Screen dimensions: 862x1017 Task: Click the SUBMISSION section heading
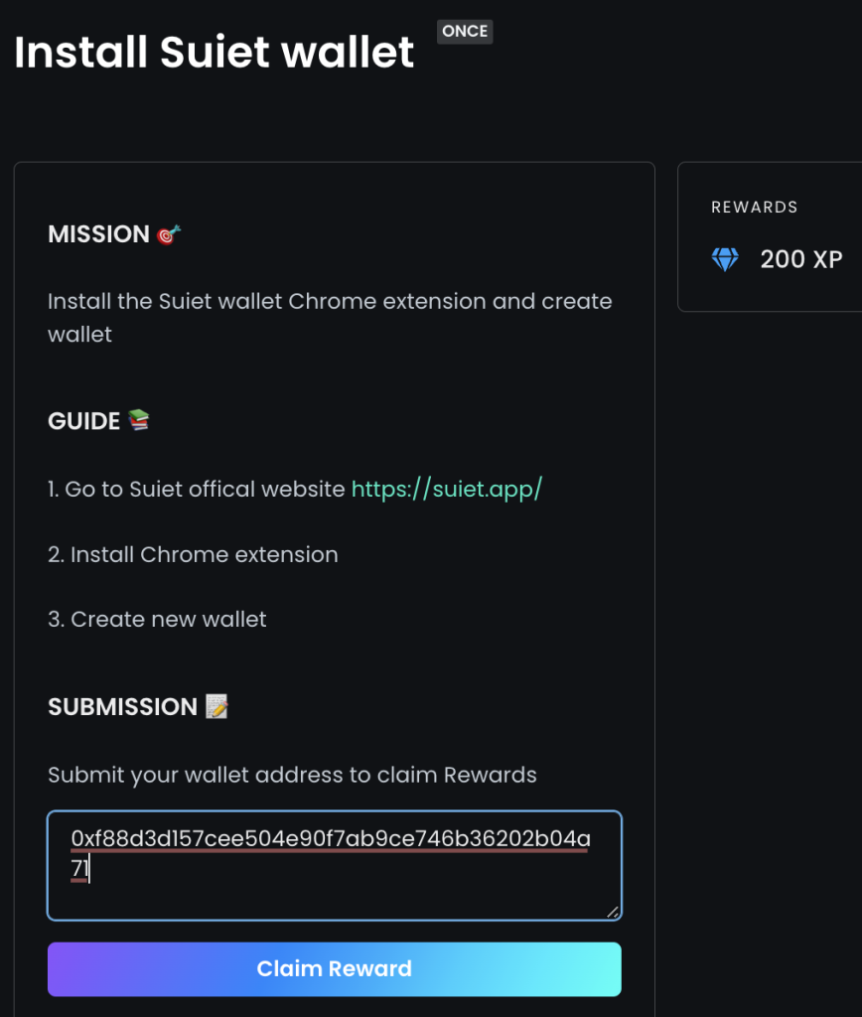[x=122, y=707]
